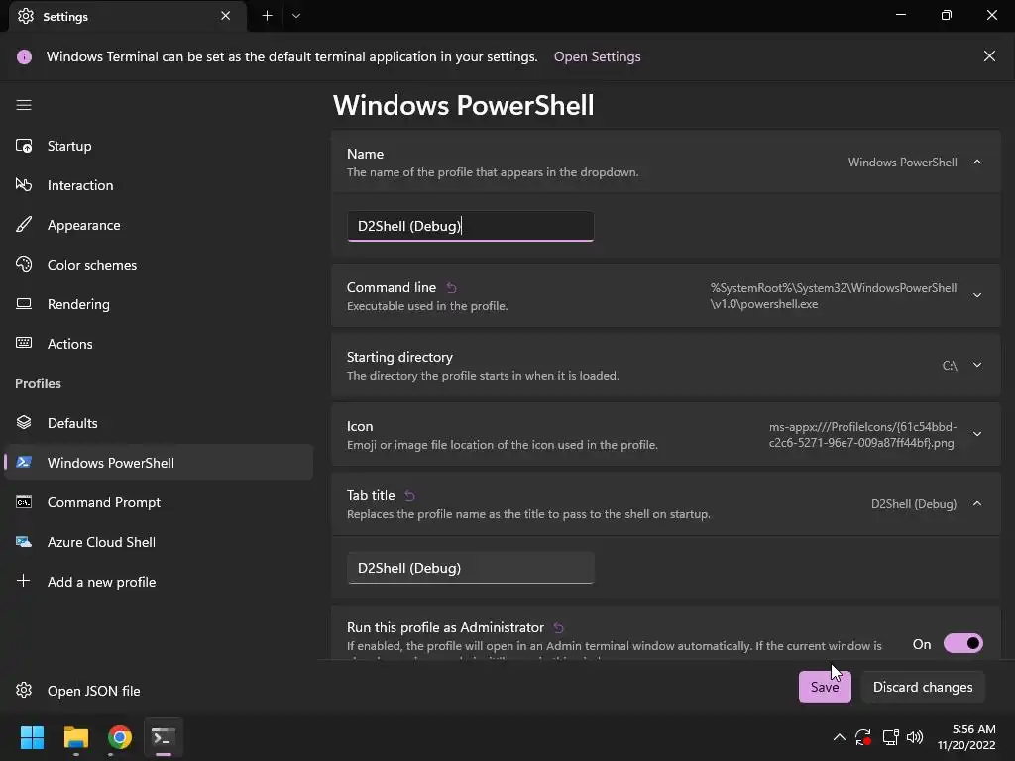The width and height of the screenshot is (1015, 761).
Task: Close the Settings tab
Action: [225, 16]
